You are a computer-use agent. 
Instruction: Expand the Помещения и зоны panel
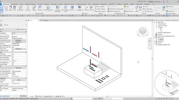(126, 13)
